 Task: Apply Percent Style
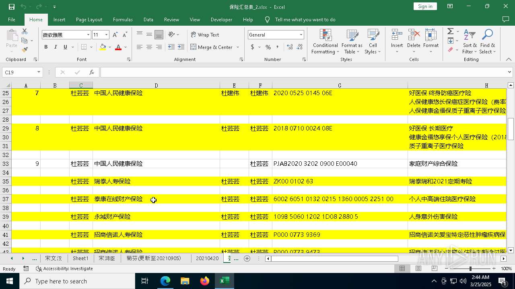click(x=268, y=47)
